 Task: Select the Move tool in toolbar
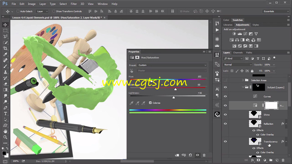[5, 25]
